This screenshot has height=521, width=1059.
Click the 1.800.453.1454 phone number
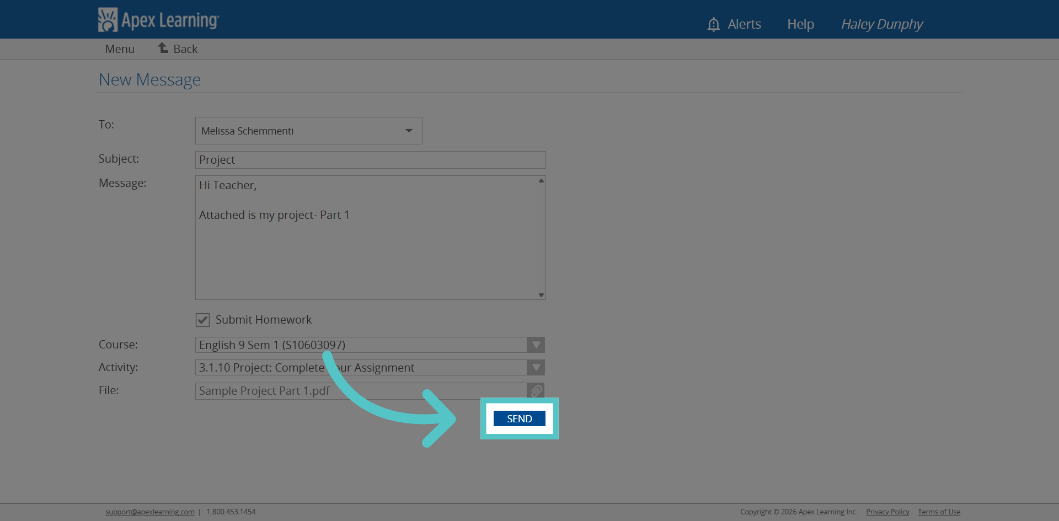pyautogui.click(x=231, y=512)
